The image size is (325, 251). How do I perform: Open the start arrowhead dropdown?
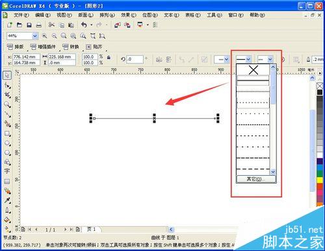(x=226, y=59)
